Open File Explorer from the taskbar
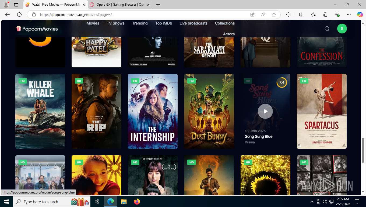The height and width of the screenshot is (207, 366). tap(124, 202)
